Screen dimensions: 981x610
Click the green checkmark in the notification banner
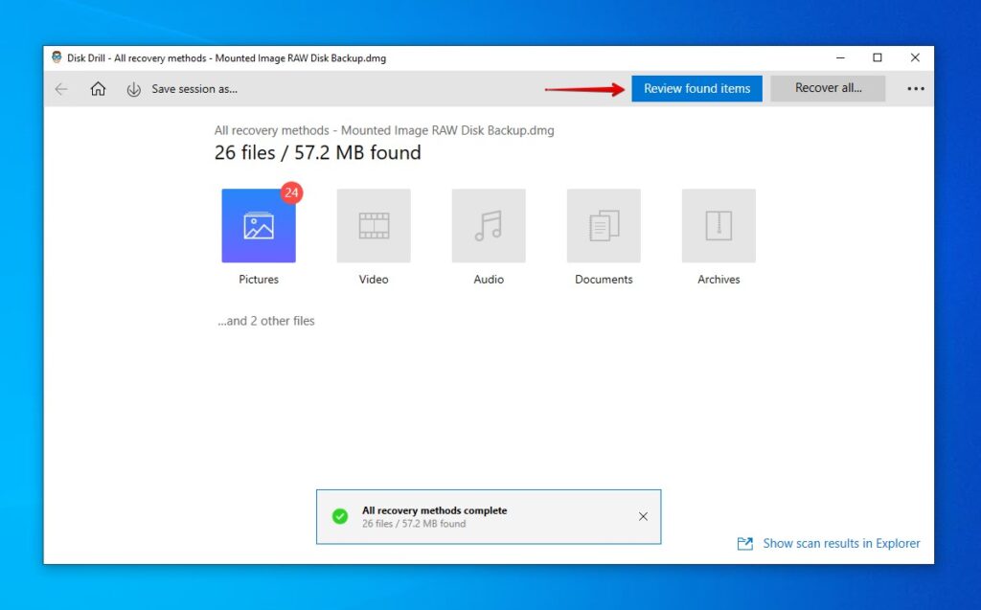click(340, 516)
